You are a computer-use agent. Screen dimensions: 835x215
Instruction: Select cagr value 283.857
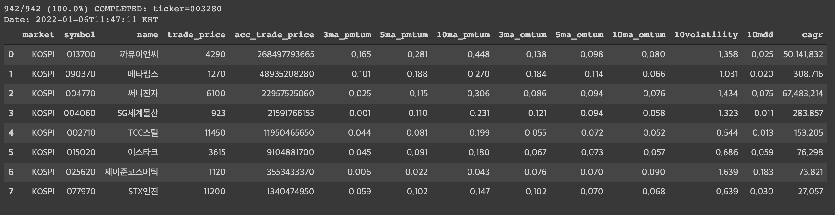click(808, 113)
